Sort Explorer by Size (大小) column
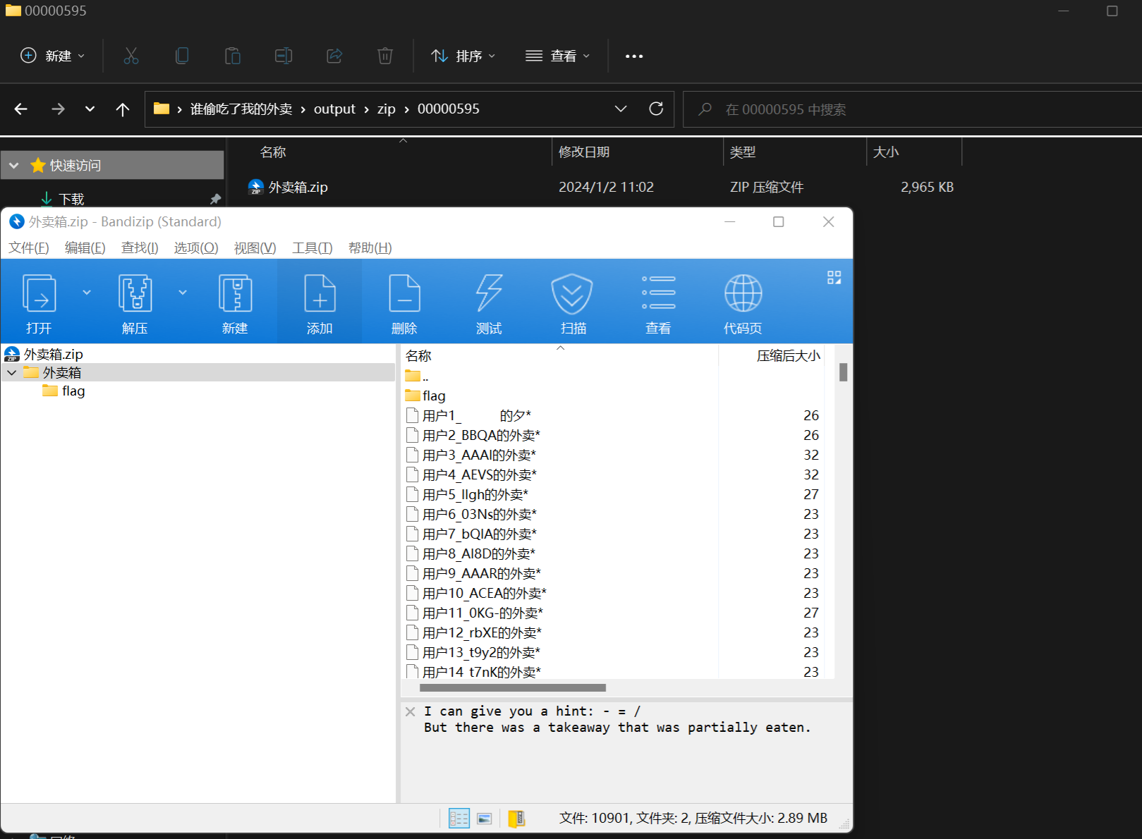The height and width of the screenshot is (839, 1142). pyautogui.click(x=886, y=152)
